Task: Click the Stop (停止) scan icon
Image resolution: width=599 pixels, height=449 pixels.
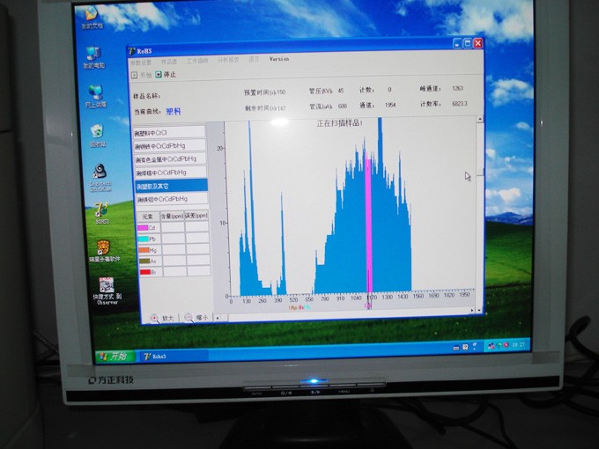Action: click(x=159, y=75)
